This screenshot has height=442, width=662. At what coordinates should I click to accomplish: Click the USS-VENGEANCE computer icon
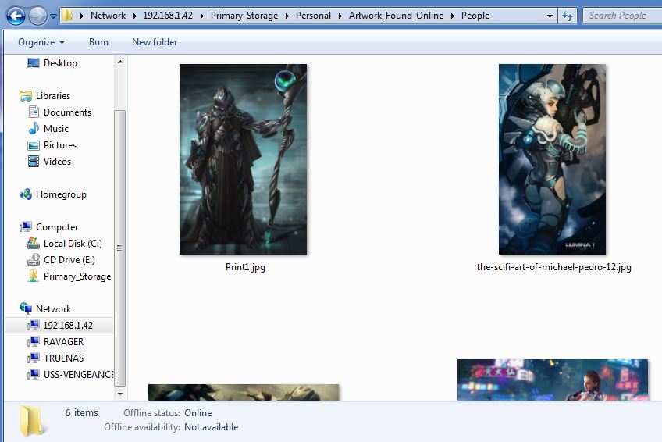tap(34, 375)
